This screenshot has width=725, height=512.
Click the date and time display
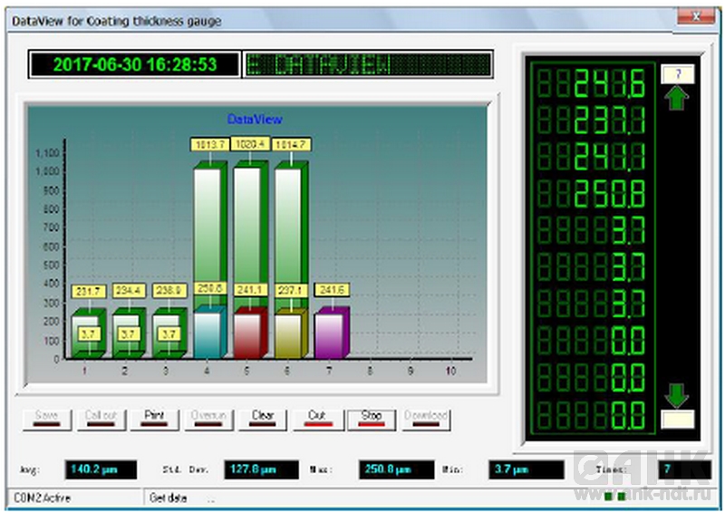point(134,64)
